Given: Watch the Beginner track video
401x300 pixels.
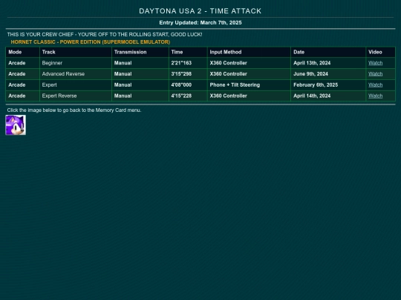Looking at the screenshot, I should [x=375, y=63].
